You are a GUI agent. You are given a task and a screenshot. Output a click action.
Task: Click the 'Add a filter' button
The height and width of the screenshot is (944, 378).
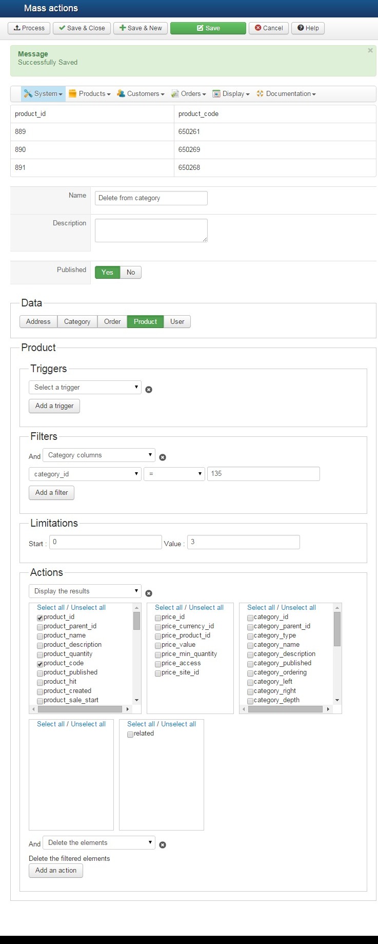(51, 493)
